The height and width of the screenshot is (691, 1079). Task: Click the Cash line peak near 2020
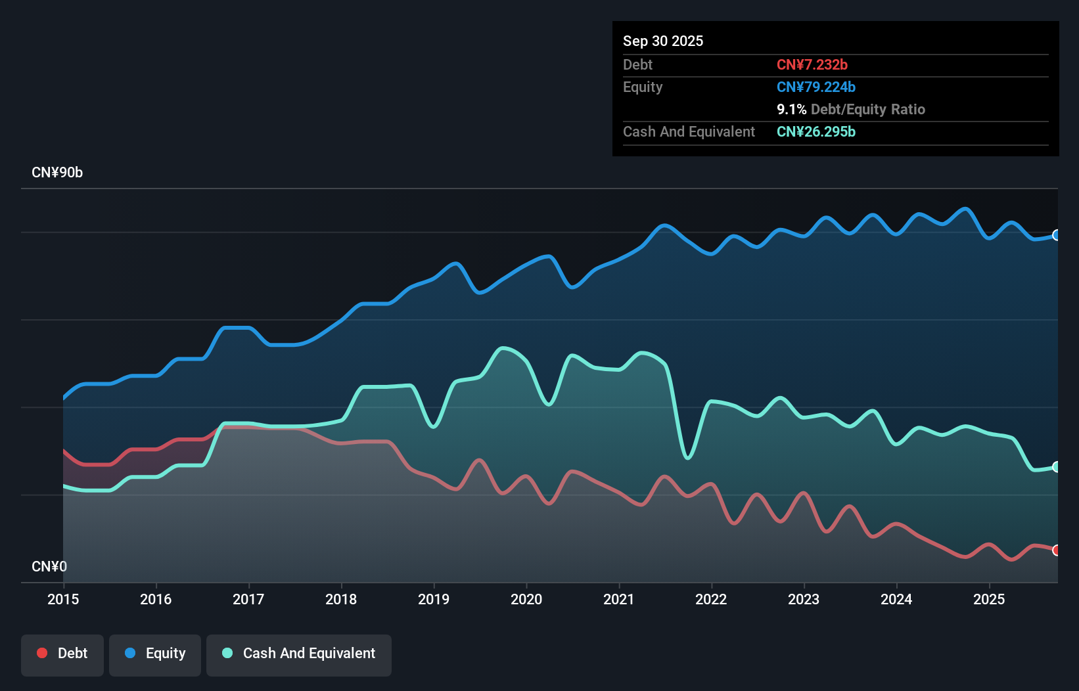[505, 348]
